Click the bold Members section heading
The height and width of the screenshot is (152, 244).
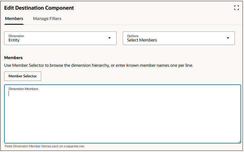click(x=13, y=58)
